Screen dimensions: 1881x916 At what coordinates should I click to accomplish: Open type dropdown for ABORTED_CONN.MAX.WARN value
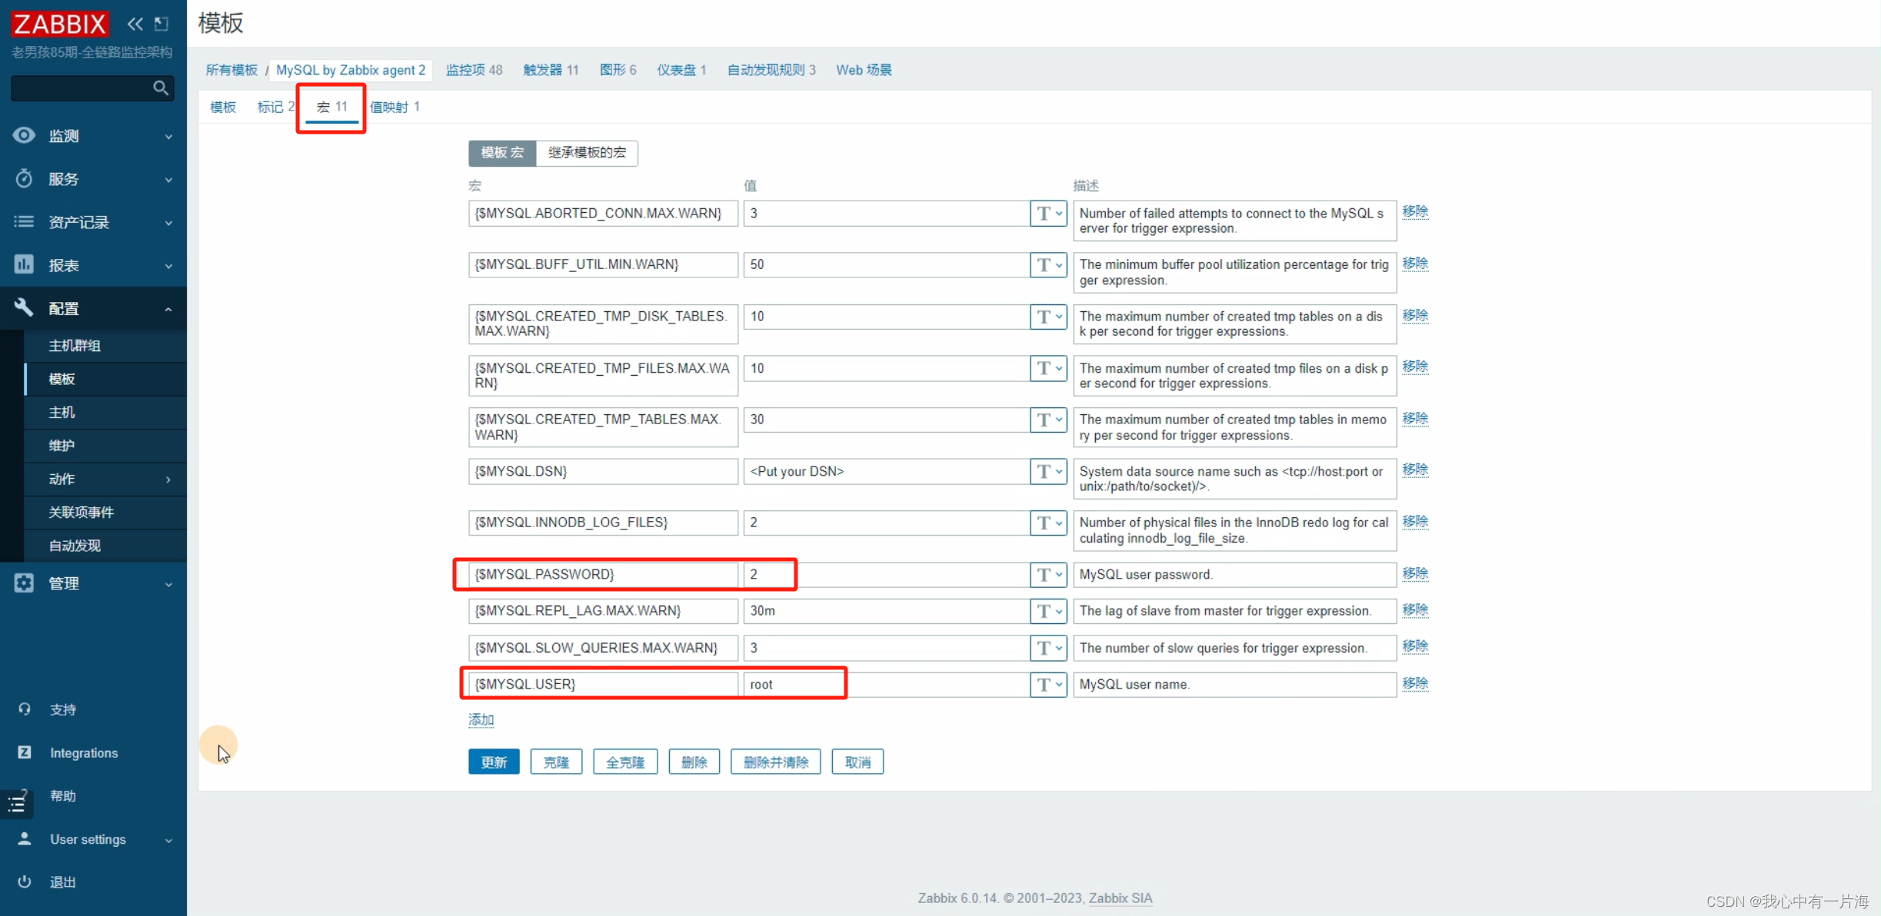[x=1048, y=213]
